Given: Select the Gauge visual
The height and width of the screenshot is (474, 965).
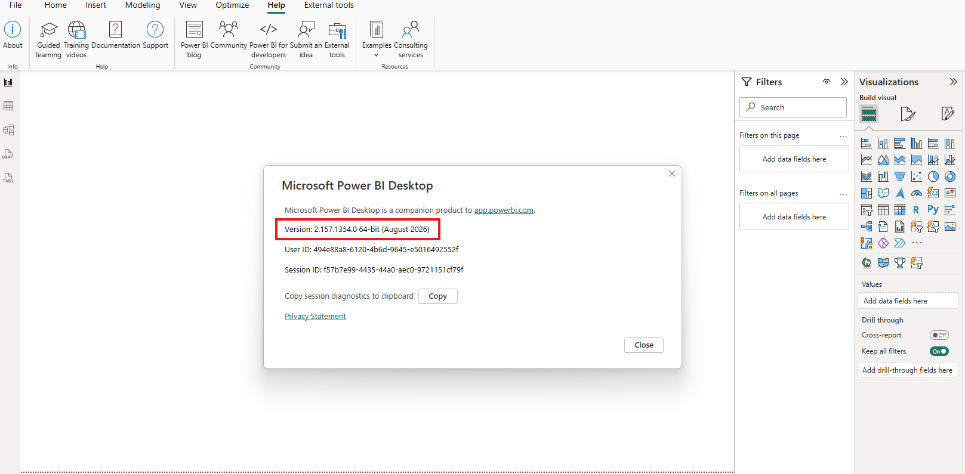Looking at the screenshot, I should point(917,193).
